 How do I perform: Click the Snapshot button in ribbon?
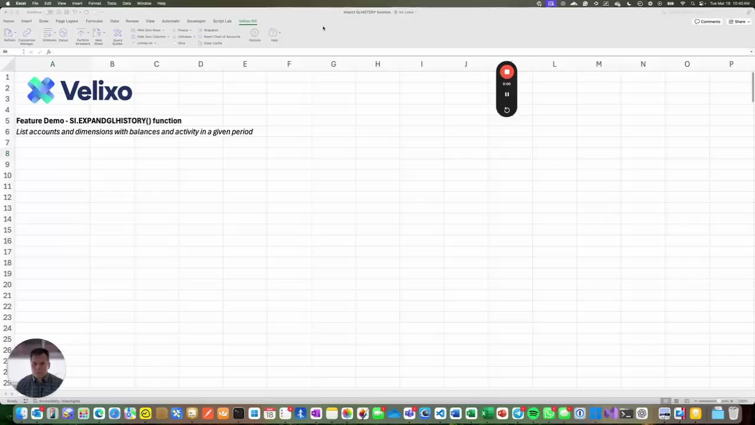pyautogui.click(x=208, y=30)
